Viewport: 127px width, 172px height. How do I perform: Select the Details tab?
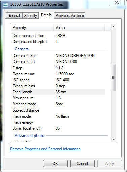click(x=46, y=15)
